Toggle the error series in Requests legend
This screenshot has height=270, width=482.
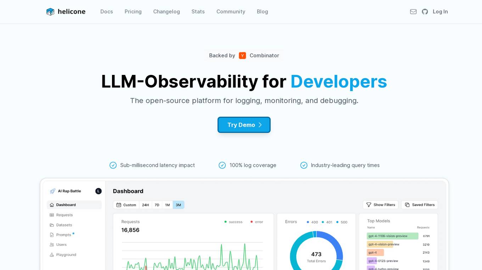click(257, 222)
